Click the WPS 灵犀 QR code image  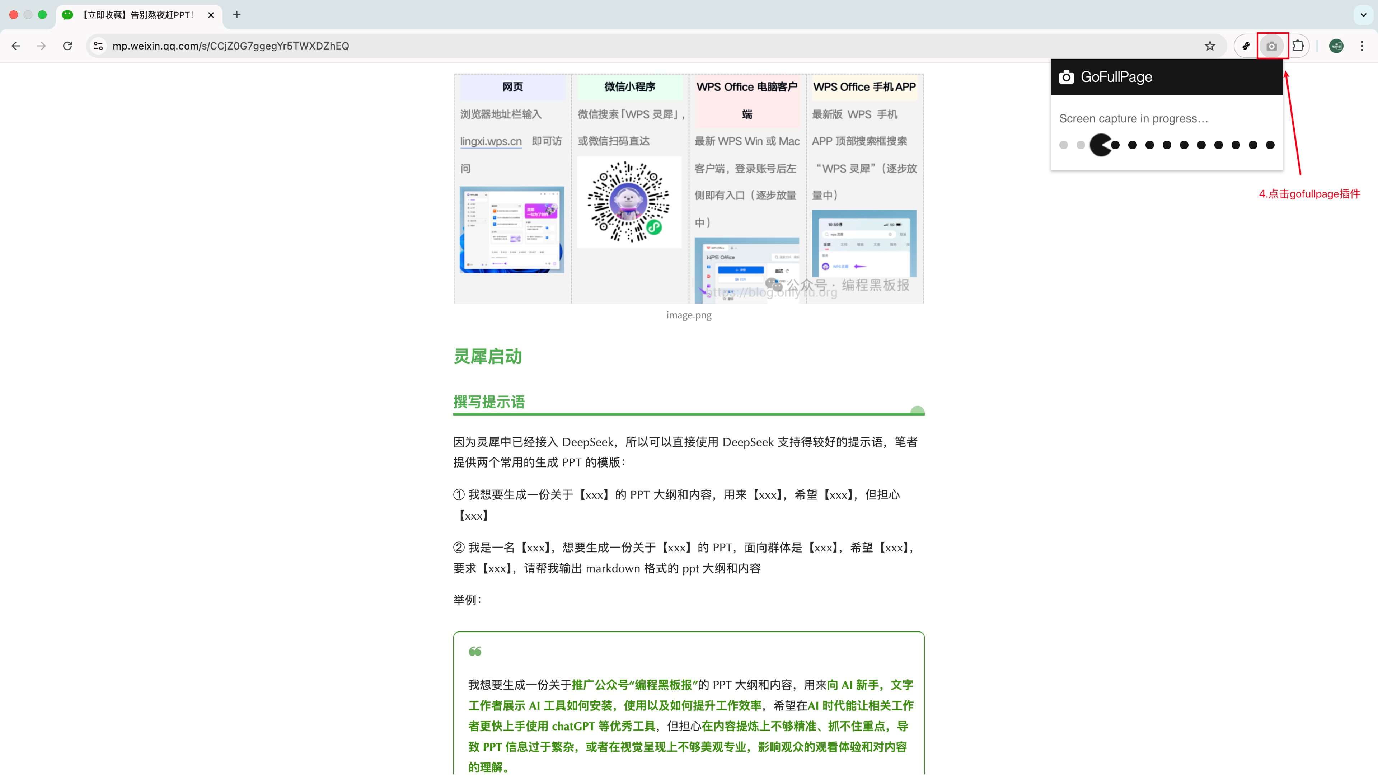(x=629, y=202)
